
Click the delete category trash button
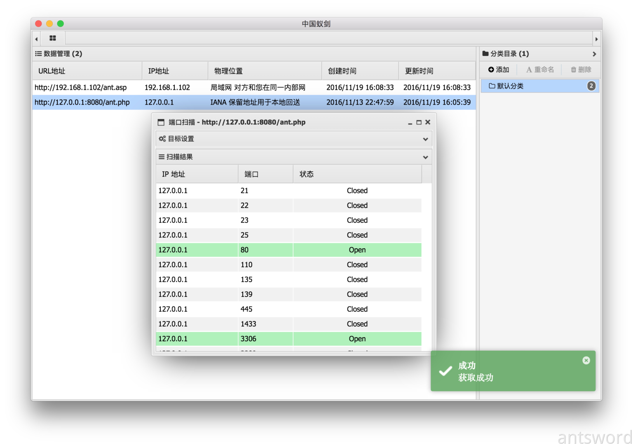[x=581, y=70]
